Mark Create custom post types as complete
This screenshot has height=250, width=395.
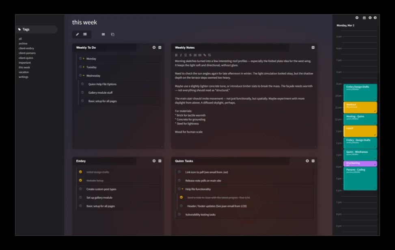coord(81,188)
